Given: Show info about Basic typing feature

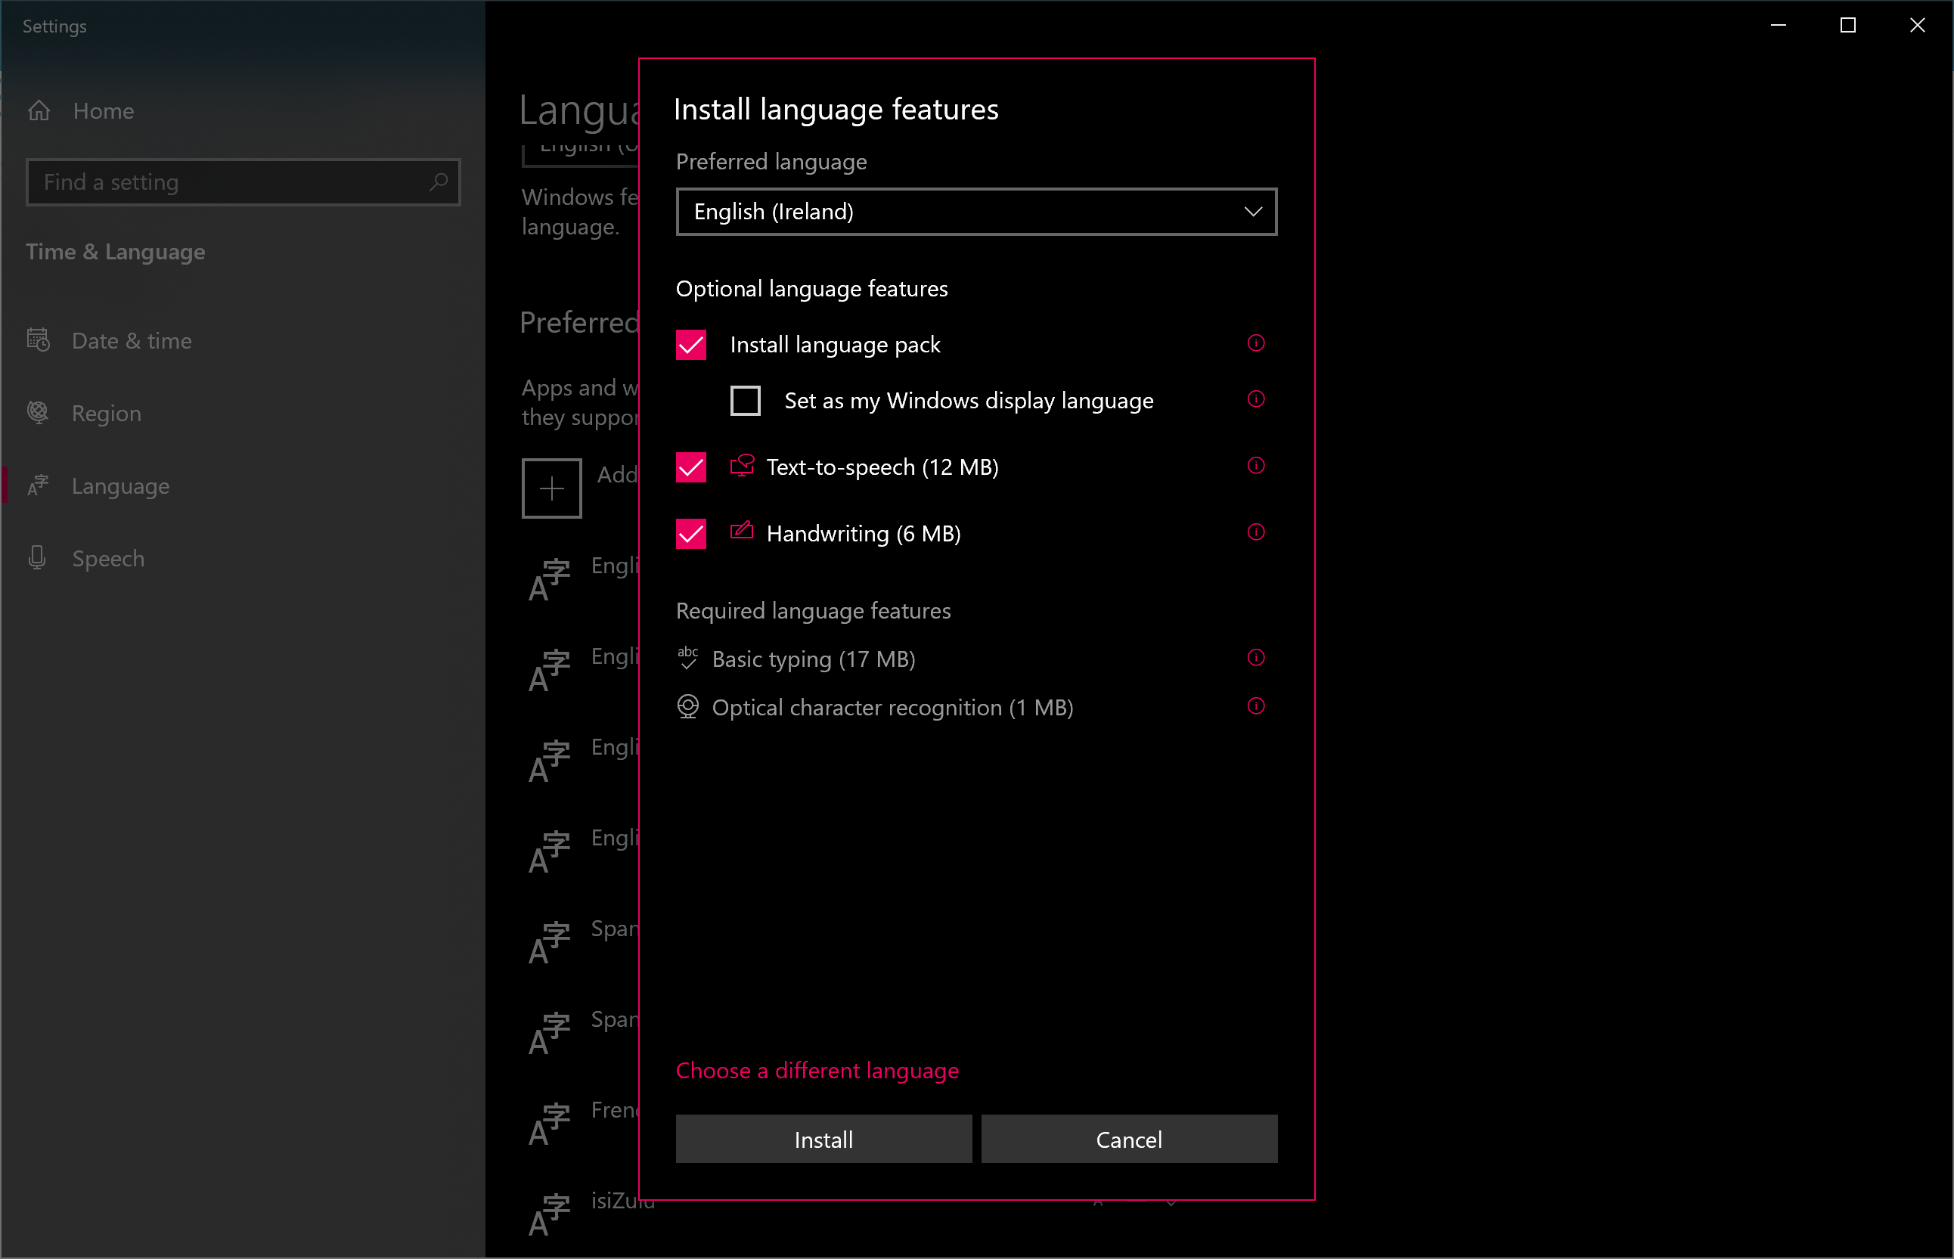Looking at the screenshot, I should point(1256,658).
